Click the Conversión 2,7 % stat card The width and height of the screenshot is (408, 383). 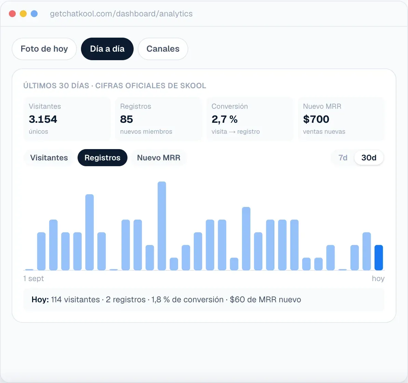(x=250, y=119)
